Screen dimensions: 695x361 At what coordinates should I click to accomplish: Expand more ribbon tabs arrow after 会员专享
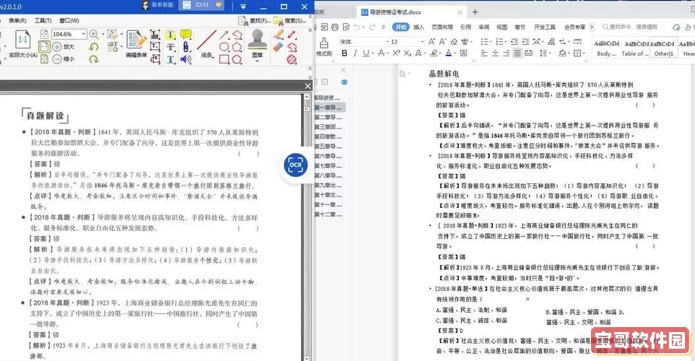(x=591, y=27)
